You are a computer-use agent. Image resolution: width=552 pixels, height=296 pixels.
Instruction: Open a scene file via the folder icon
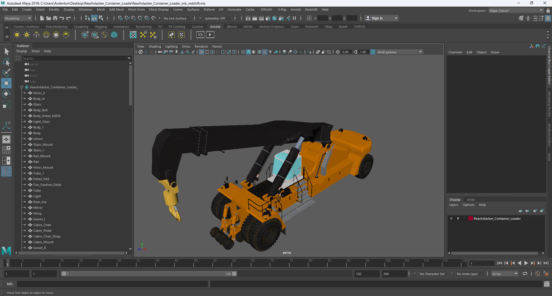[x=48, y=18]
